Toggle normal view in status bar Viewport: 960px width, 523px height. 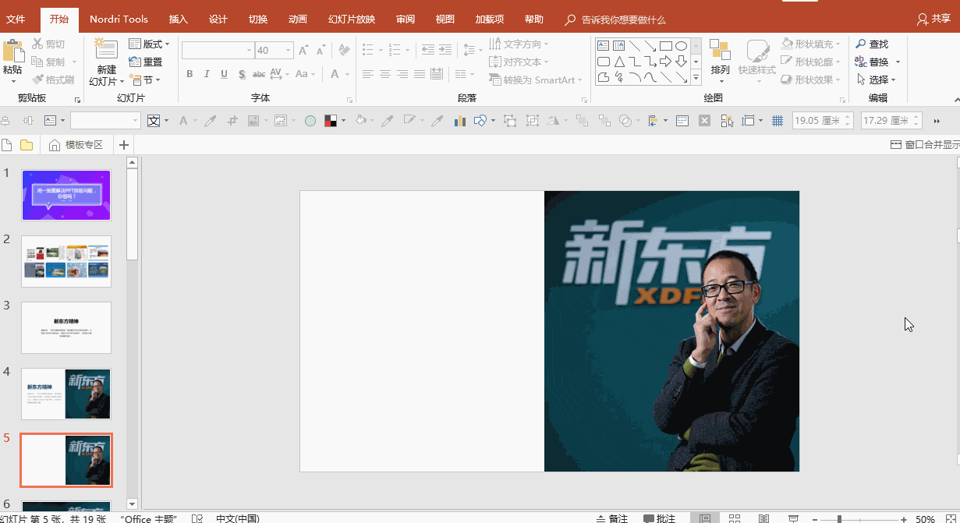coord(705,518)
